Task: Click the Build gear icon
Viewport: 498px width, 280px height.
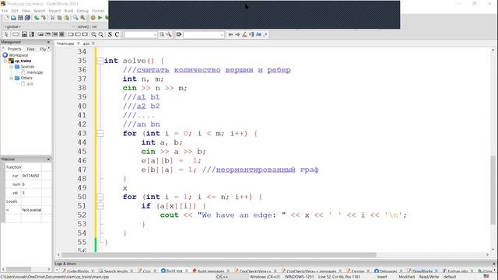Action: click(93, 18)
